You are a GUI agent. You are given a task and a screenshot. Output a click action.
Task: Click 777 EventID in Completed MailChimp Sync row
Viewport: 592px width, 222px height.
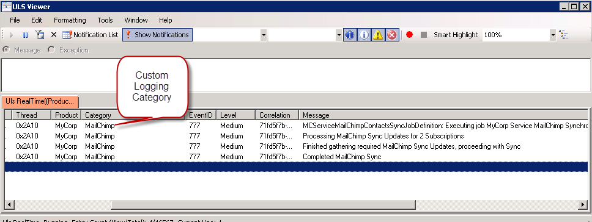(x=194, y=157)
